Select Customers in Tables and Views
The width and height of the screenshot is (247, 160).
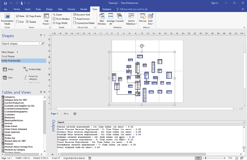(x=10, y=115)
